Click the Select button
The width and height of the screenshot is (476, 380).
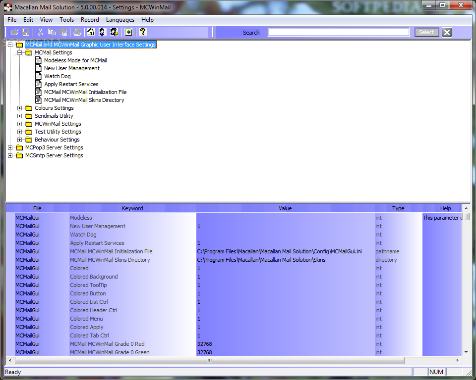[426, 32]
